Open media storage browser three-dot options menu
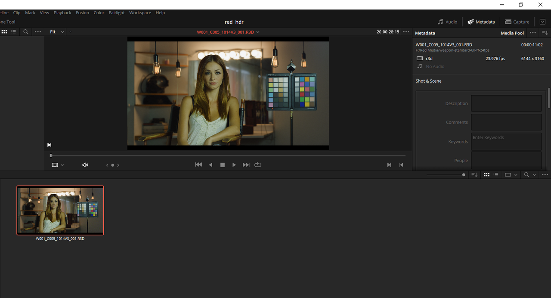551x298 pixels. (x=38, y=32)
